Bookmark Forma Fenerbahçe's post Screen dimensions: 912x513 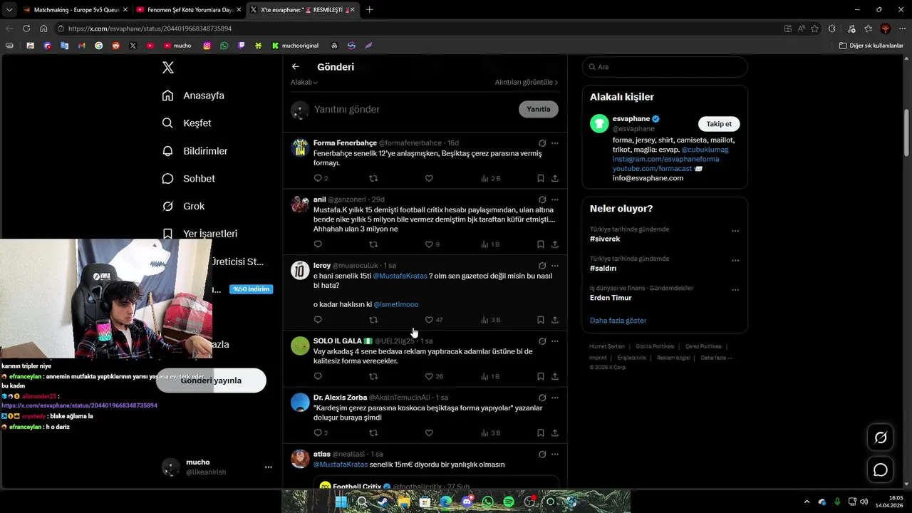pos(541,179)
